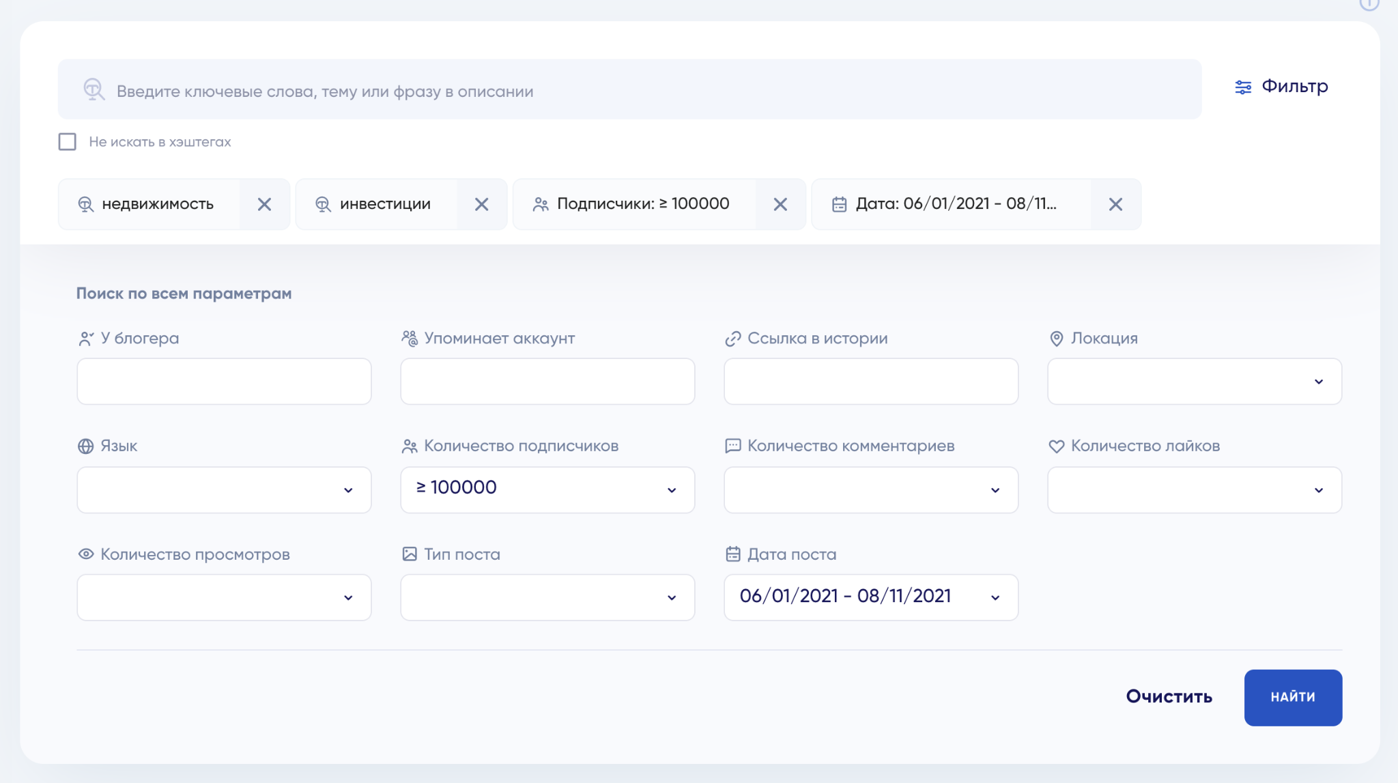This screenshot has height=783, width=1398.
Task: Click the НАЙТИ search button
Action: coord(1293,698)
